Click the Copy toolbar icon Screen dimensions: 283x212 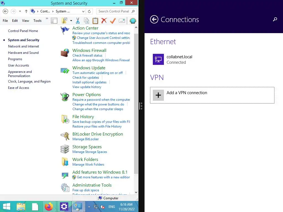[87, 21]
